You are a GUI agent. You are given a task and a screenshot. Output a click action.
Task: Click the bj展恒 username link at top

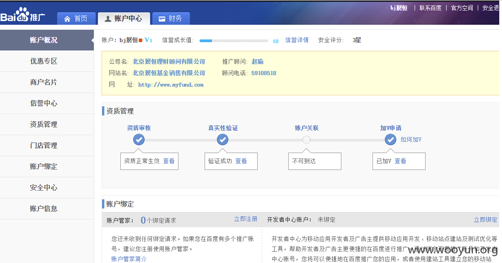(399, 8)
